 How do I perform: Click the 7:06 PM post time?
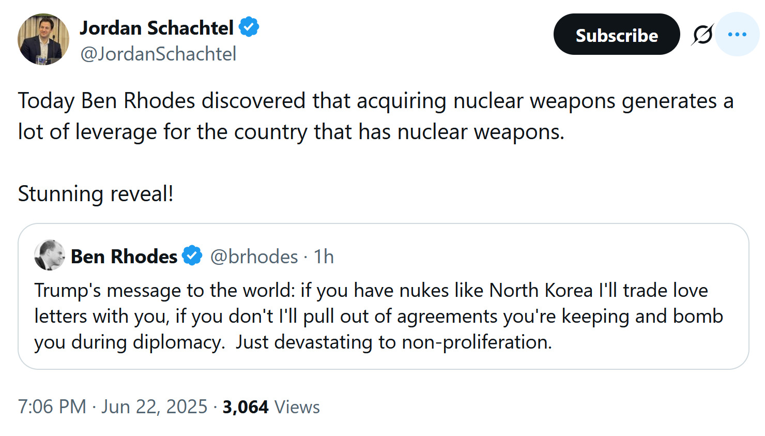tap(52, 407)
